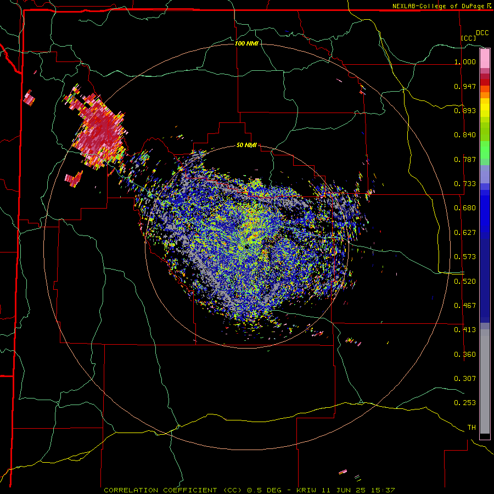Click the TH threshold label
This screenshot has width=494, height=494.
click(x=471, y=428)
